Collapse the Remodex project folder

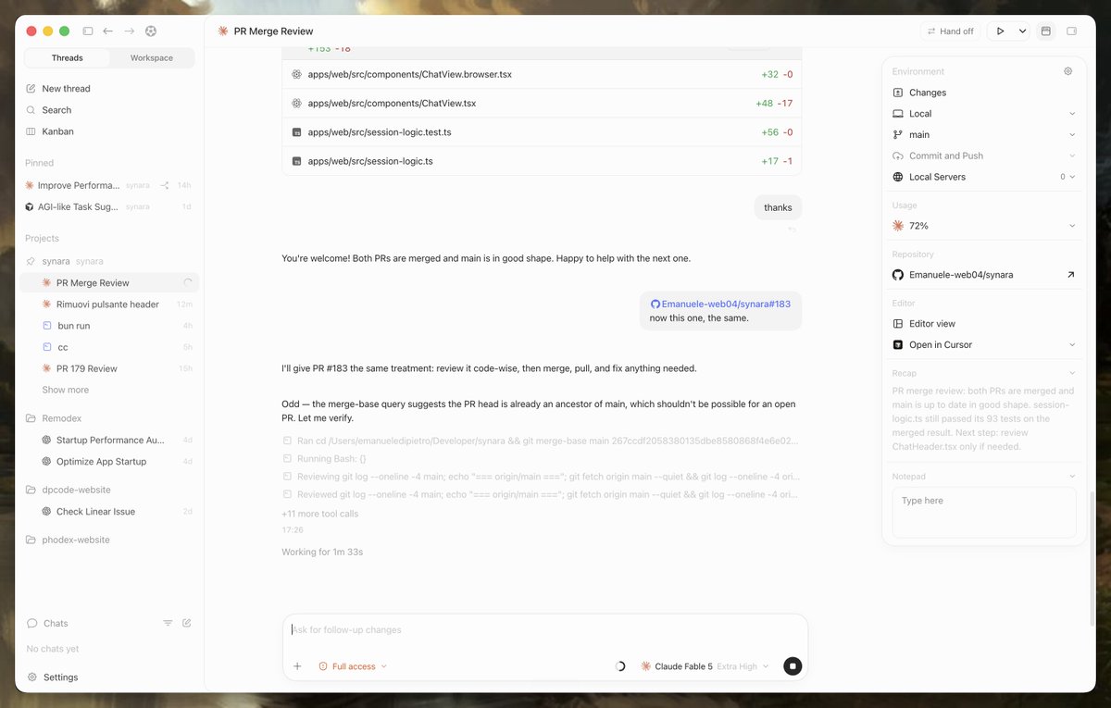click(x=61, y=418)
